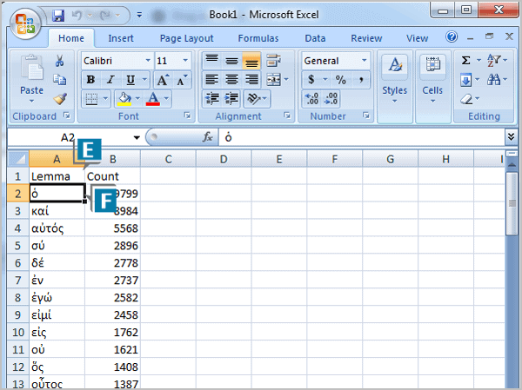Click the Insert Function fx icon
Screen dimensions: 522x390
tap(208, 137)
